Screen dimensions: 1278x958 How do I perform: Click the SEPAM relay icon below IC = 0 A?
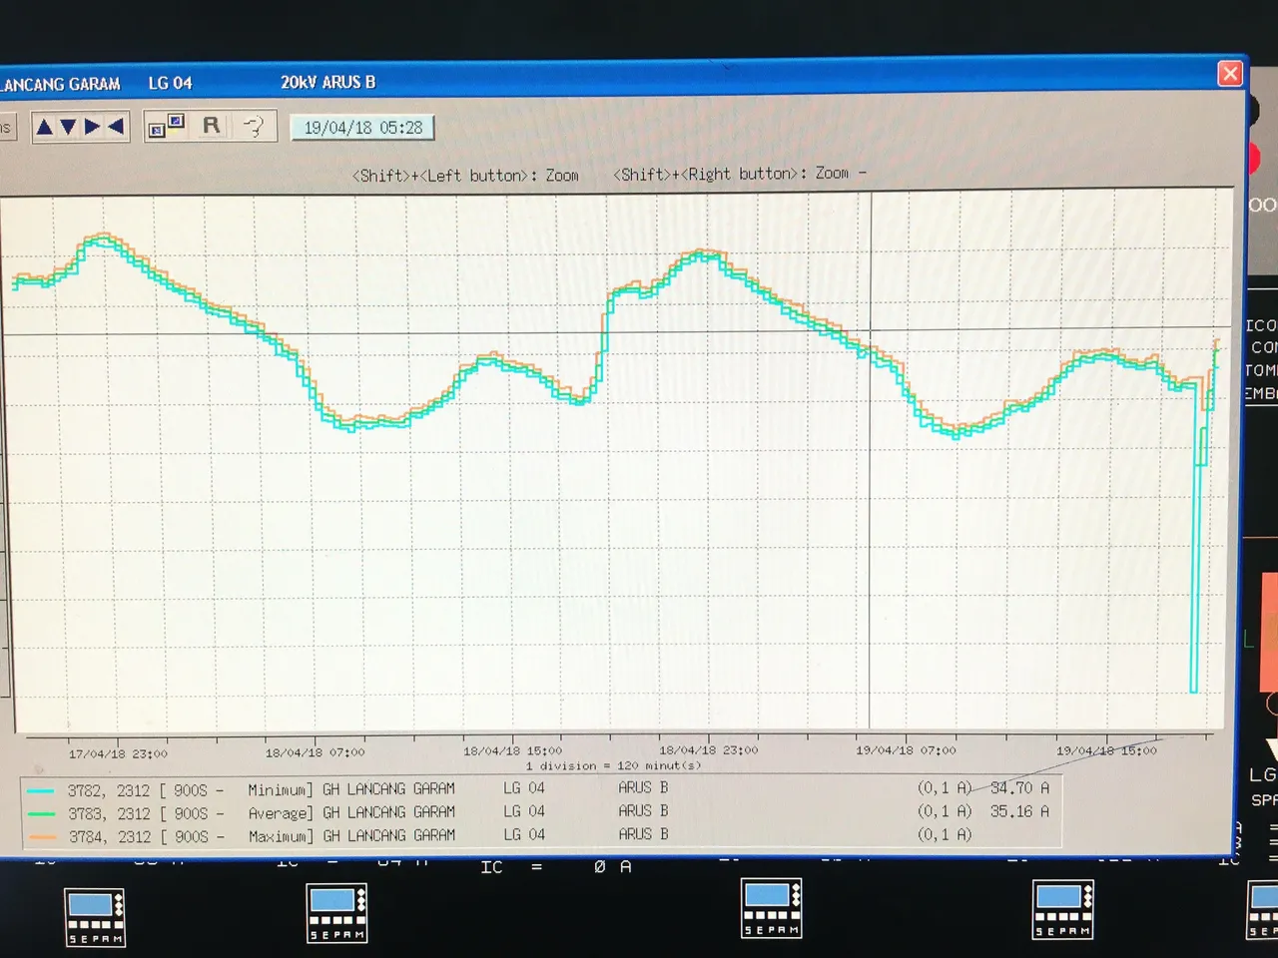point(771,908)
